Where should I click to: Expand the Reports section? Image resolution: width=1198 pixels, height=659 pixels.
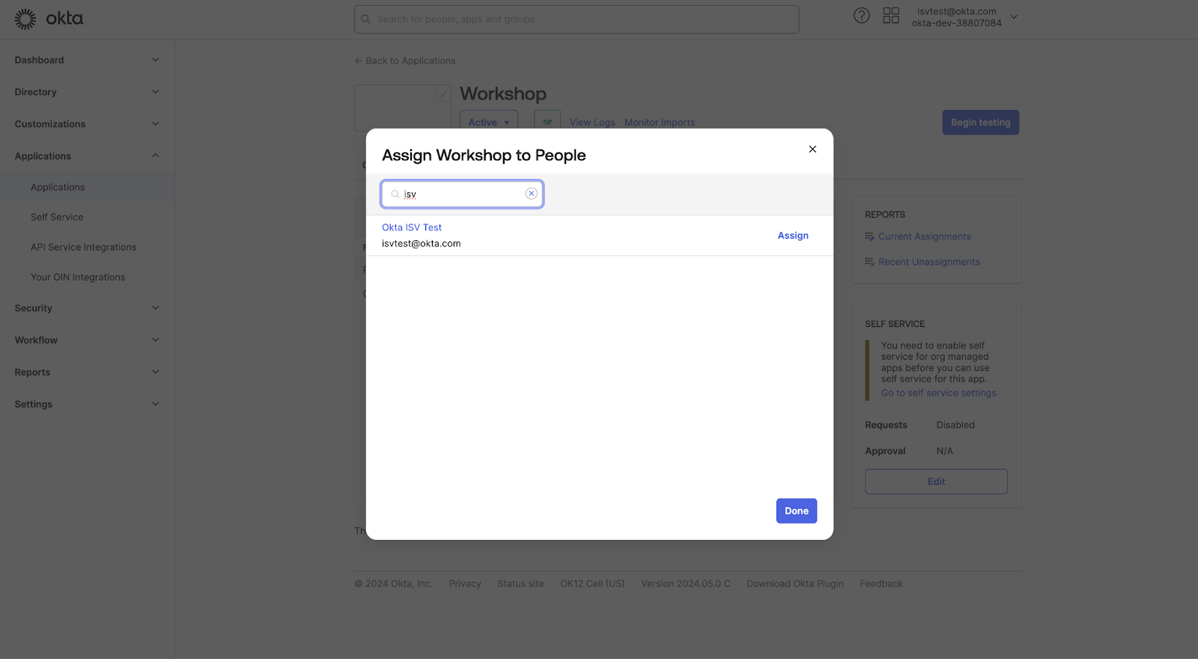pos(88,373)
